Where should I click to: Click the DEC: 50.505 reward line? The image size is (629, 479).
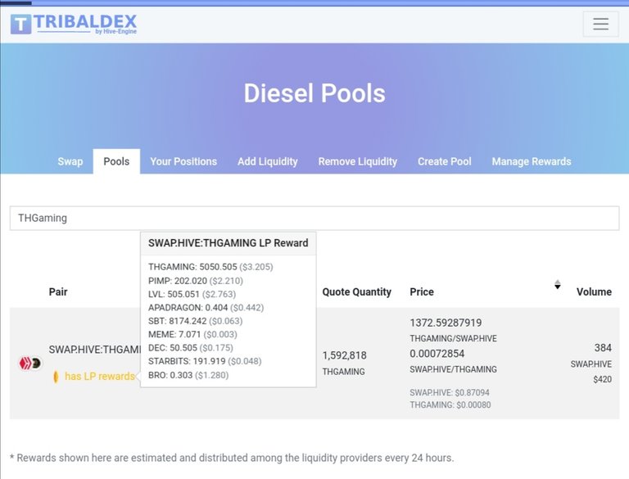[x=191, y=348]
